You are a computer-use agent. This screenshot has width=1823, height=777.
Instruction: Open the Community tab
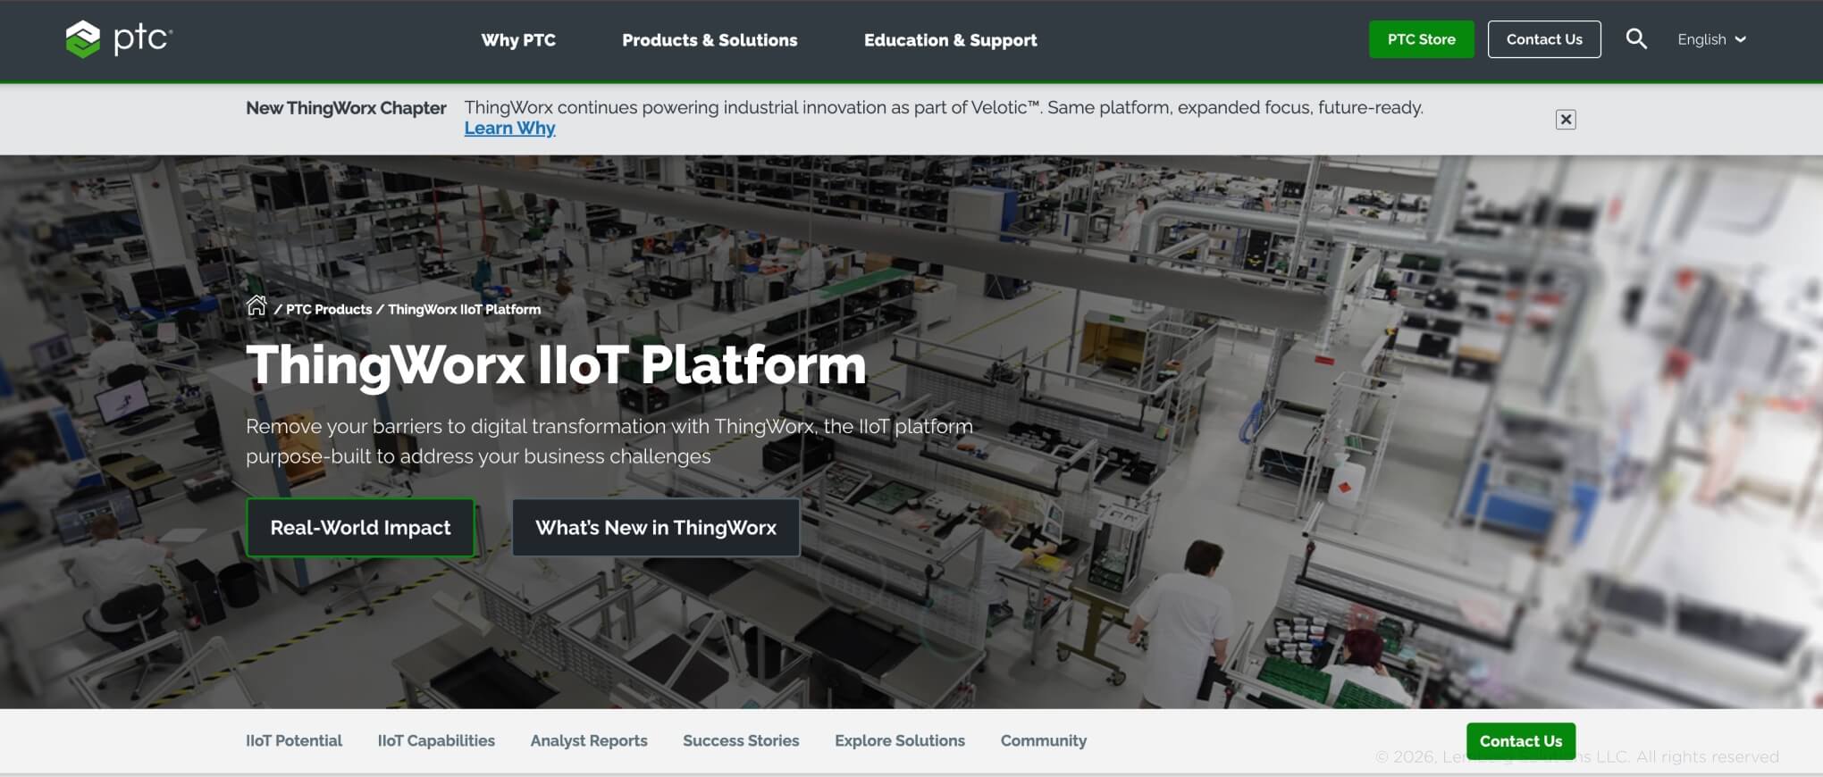click(x=1044, y=741)
